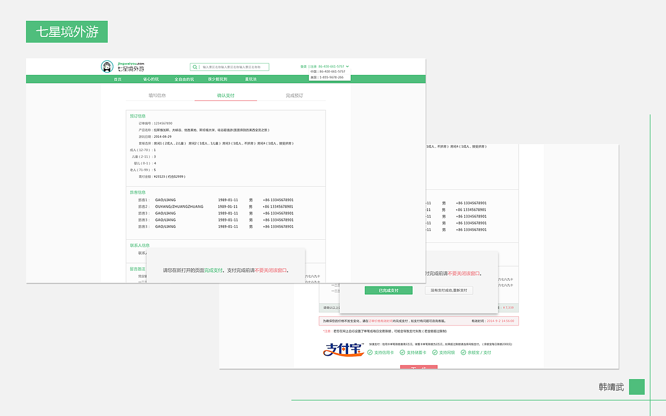The width and height of the screenshot is (666, 416).
Task: Open the 全自由的玩 navigation item
Action: coord(184,79)
